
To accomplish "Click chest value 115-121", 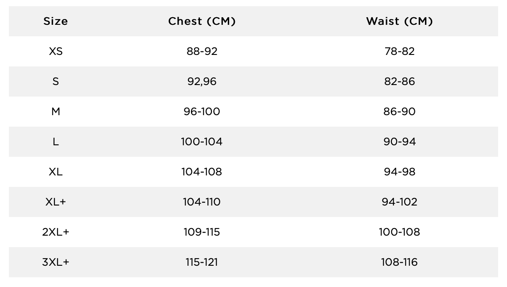I will click(202, 262).
